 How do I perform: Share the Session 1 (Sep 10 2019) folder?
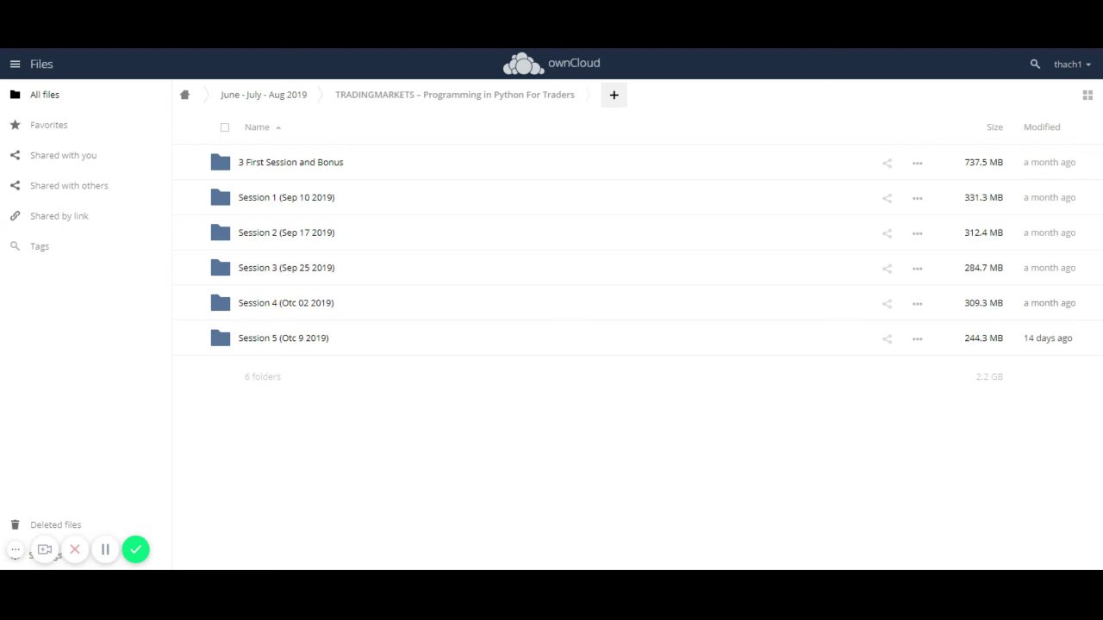tap(887, 198)
